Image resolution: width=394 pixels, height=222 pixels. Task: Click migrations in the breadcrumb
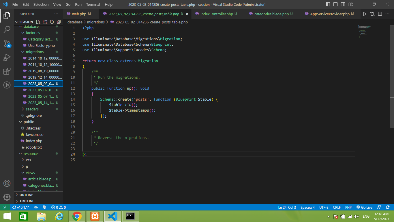(x=96, y=22)
